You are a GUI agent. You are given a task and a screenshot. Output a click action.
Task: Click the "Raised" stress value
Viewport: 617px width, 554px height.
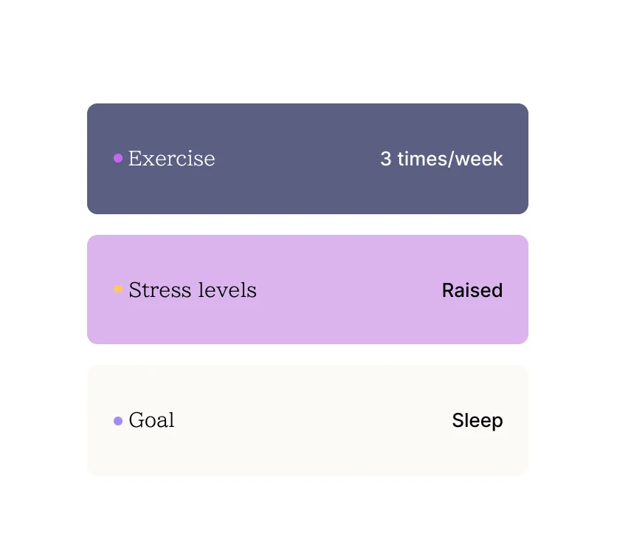click(x=472, y=290)
